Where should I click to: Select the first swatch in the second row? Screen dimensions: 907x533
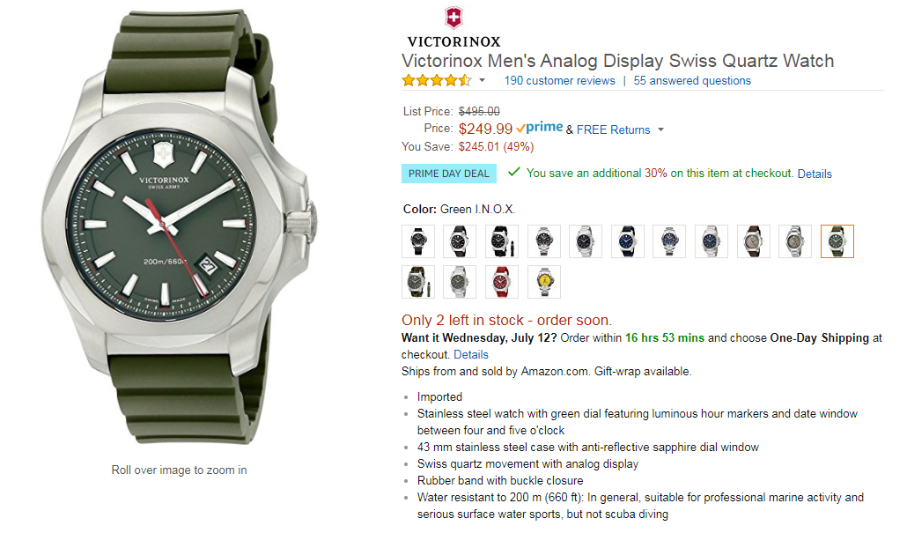click(418, 282)
